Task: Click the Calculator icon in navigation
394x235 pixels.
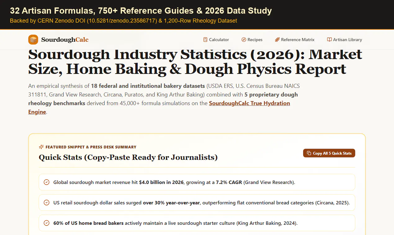Action: pyautogui.click(x=205, y=40)
